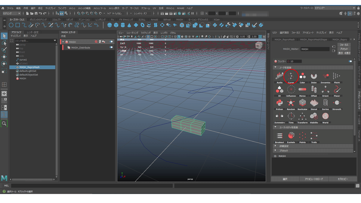This screenshot has height=203, width=361.
Task: Click the タブのコピー button
Action: (x=343, y=179)
